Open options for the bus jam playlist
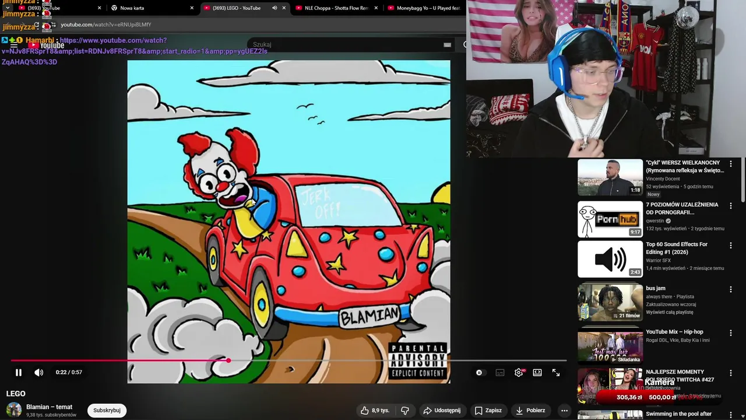The width and height of the screenshot is (746, 420). coord(731,289)
